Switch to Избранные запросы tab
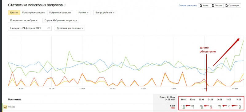This screenshot has height=112, width=246. coord(60,13)
